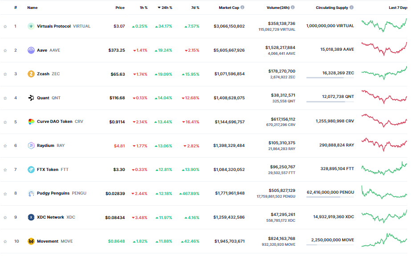Click the Quant coin logo
This screenshot has width=411, height=256.
pyautogui.click(x=31, y=98)
